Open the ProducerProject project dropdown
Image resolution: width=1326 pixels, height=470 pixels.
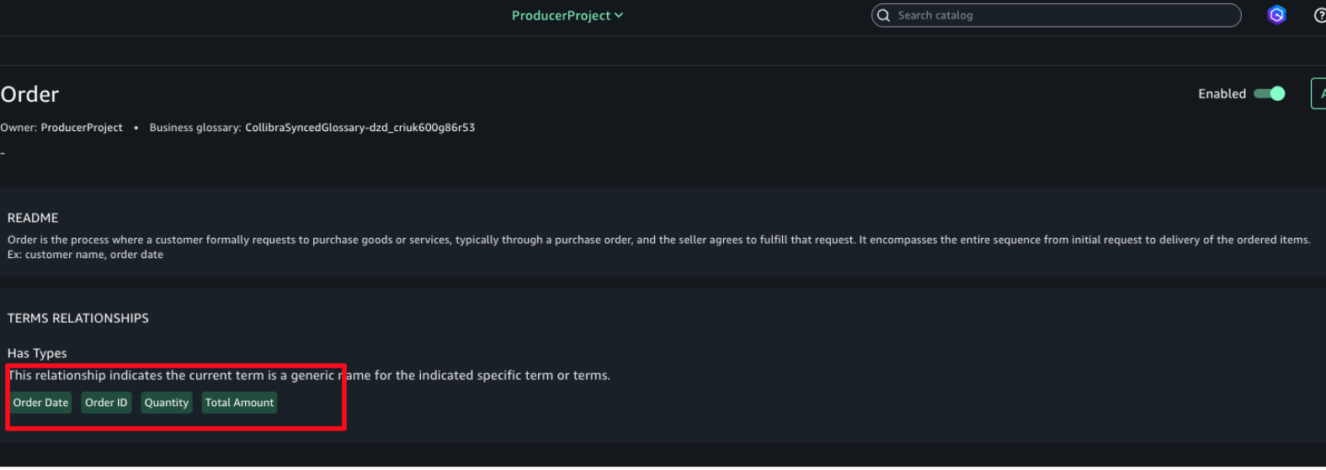(x=567, y=15)
